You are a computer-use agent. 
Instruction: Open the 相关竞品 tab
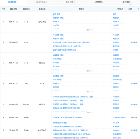click(127, 2)
